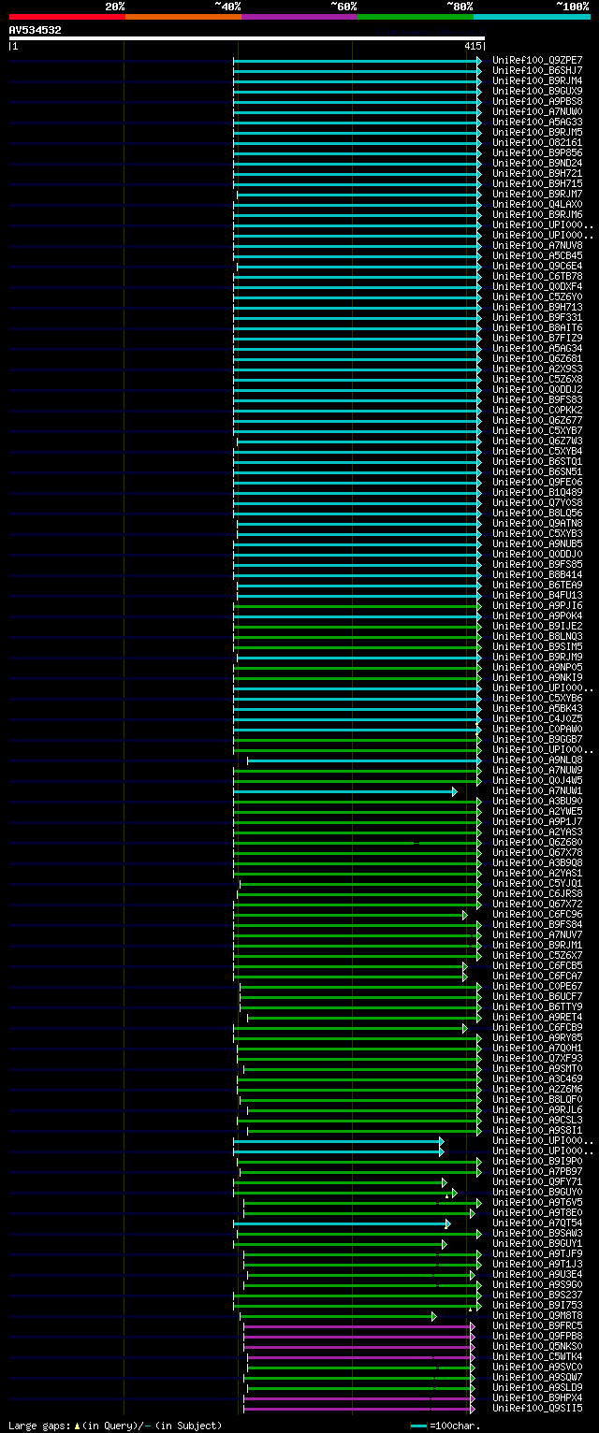Select hit label UniRef100_B7FIZ9

(537, 338)
